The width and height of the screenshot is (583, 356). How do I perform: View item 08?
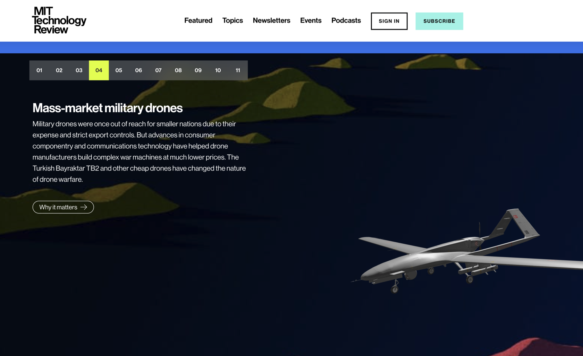coord(178,70)
